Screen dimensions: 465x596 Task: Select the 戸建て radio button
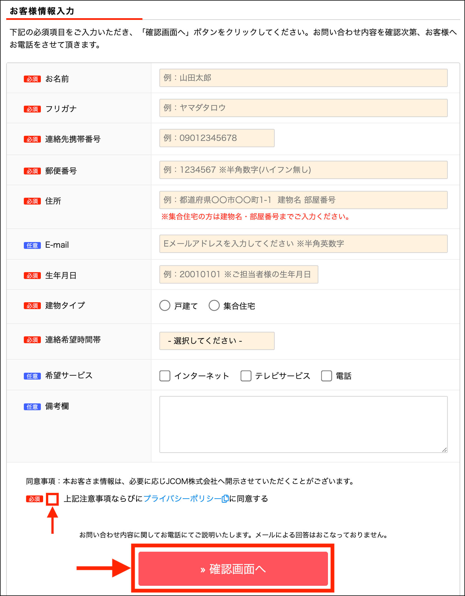pos(165,306)
